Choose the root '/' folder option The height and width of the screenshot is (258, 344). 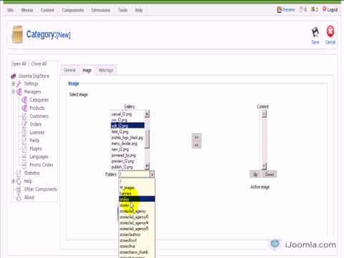click(x=137, y=181)
